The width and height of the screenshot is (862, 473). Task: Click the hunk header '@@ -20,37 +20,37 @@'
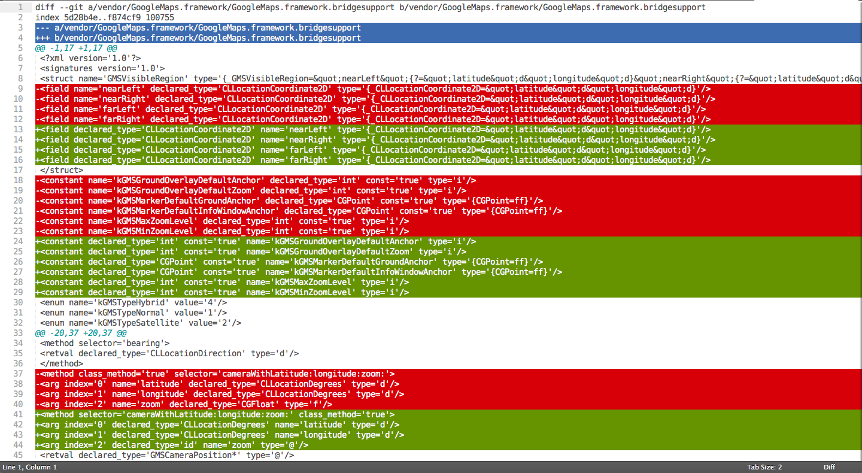[81, 333]
